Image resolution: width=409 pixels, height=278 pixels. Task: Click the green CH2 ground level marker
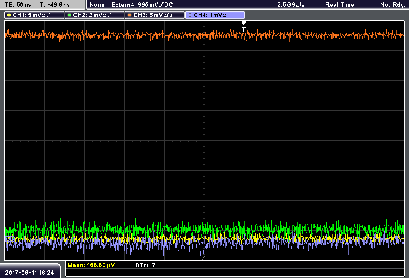[x=10, y=230]
